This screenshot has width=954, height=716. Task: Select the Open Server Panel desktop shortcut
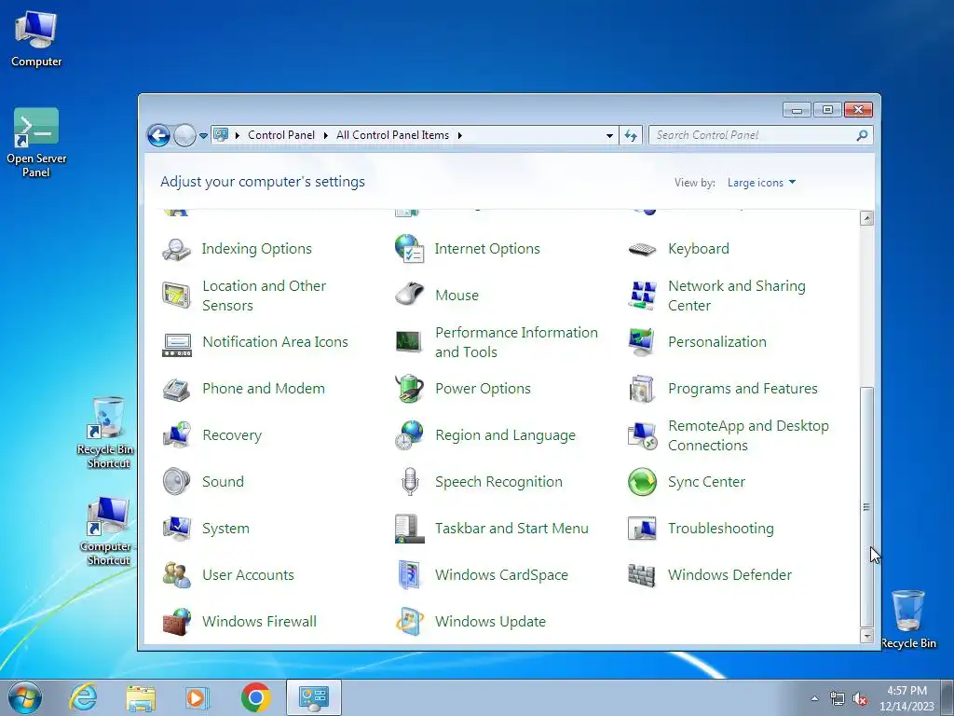(36, 143)
